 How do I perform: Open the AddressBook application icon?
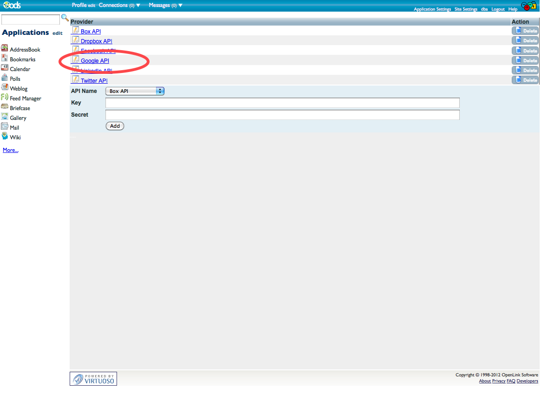pyautogui.click(x=5, y=49)
